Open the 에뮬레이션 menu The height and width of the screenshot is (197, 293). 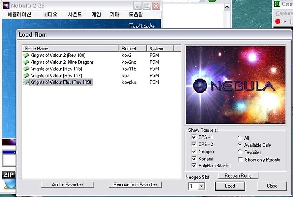(x=19, y=14)
